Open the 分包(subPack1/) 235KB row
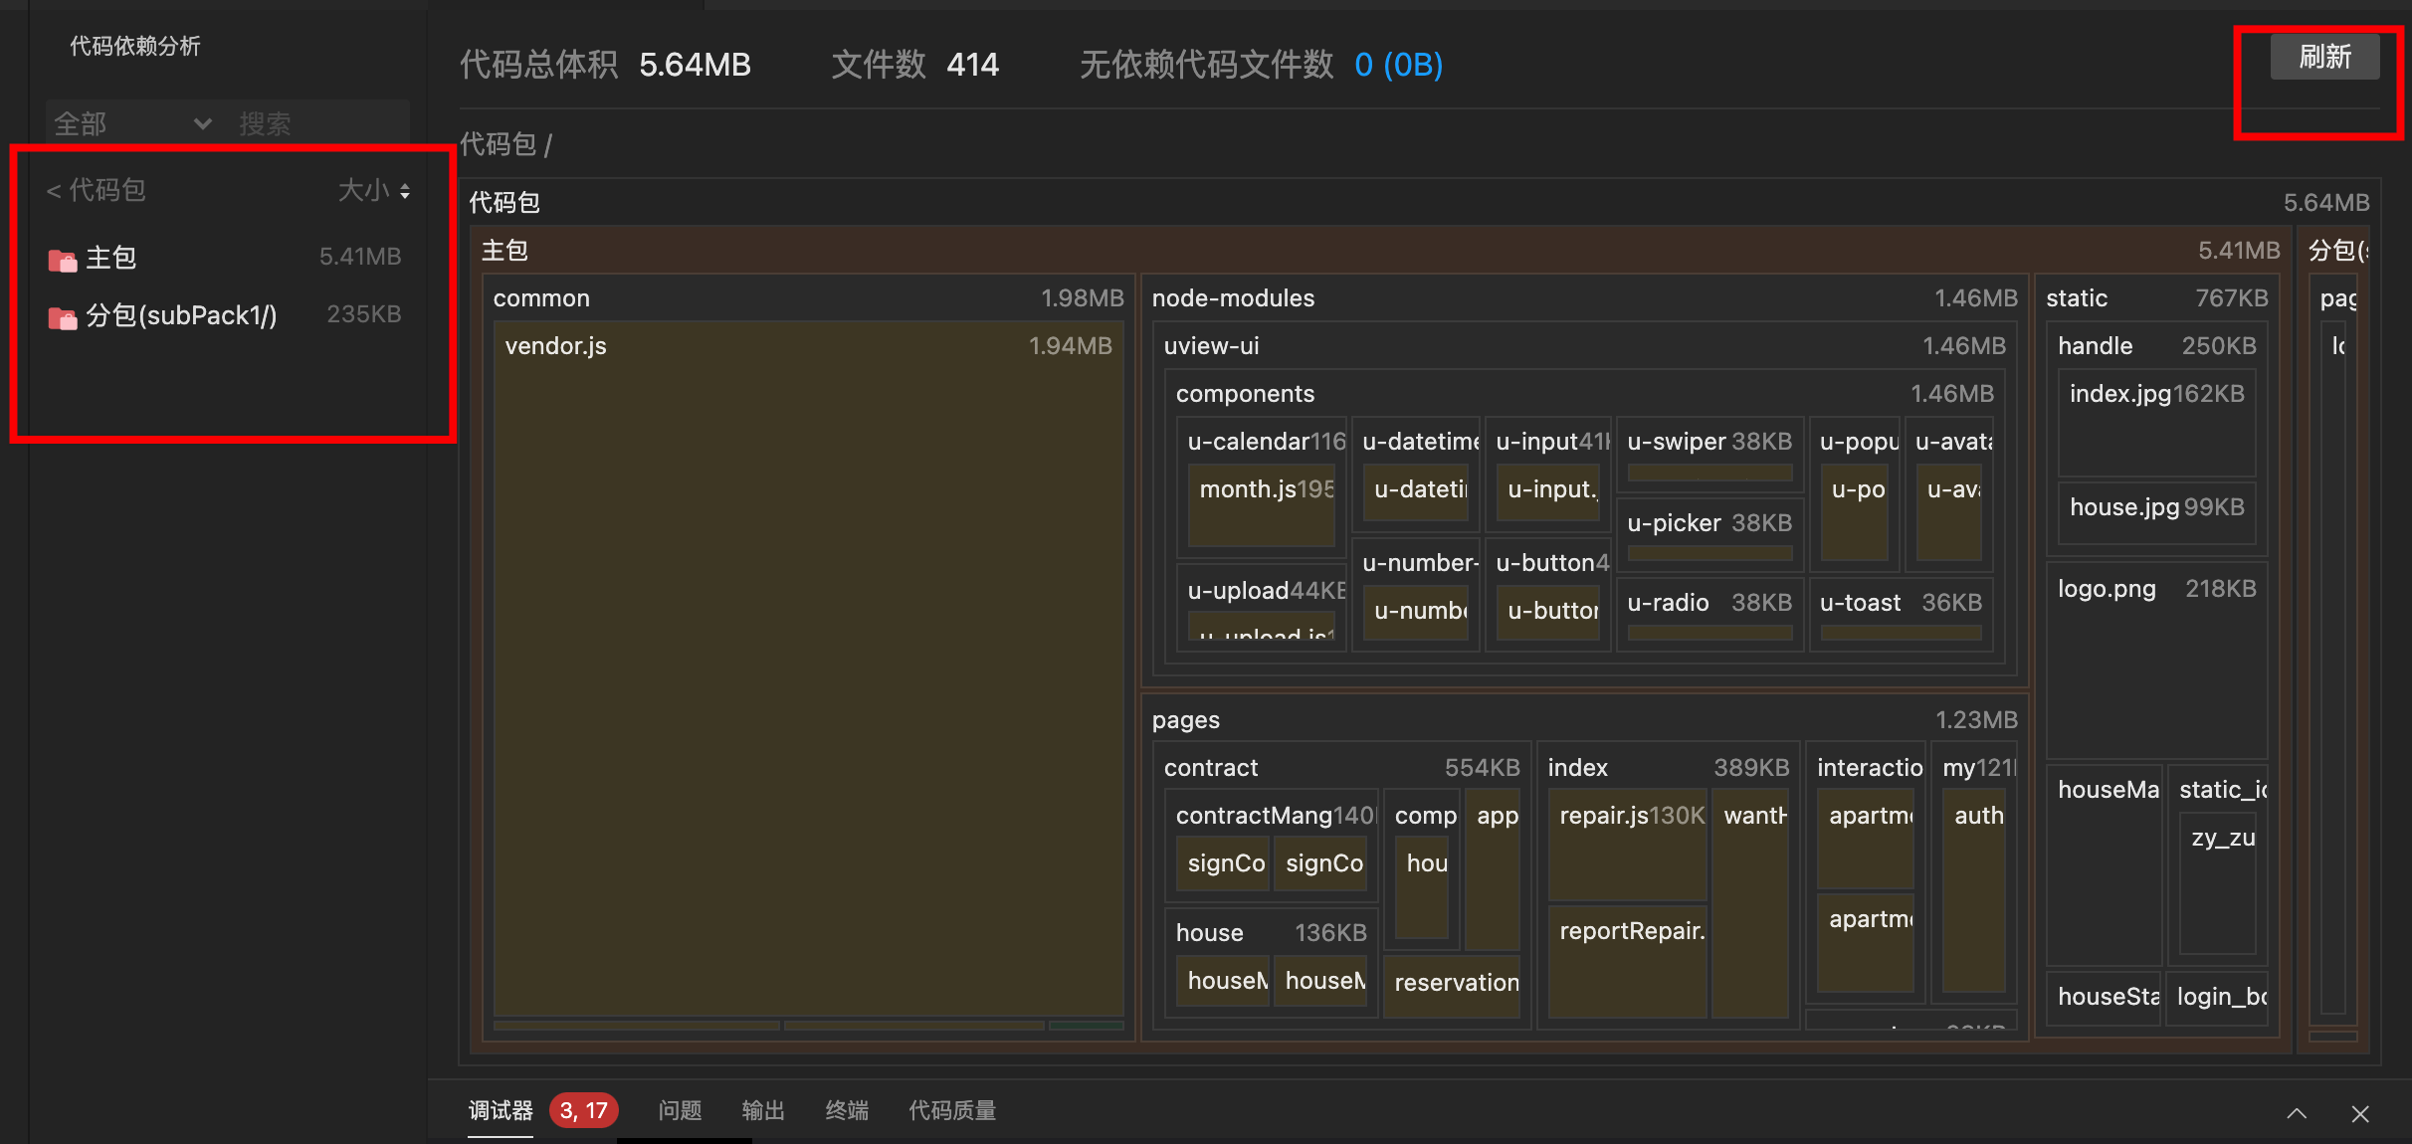 coord(225,315)
